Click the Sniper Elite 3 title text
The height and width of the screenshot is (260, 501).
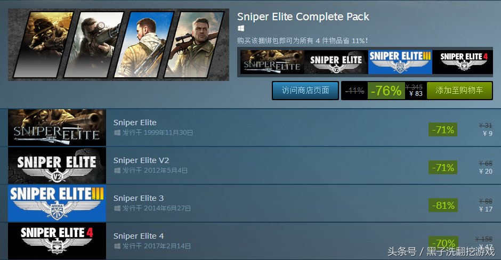click(139, 198)
